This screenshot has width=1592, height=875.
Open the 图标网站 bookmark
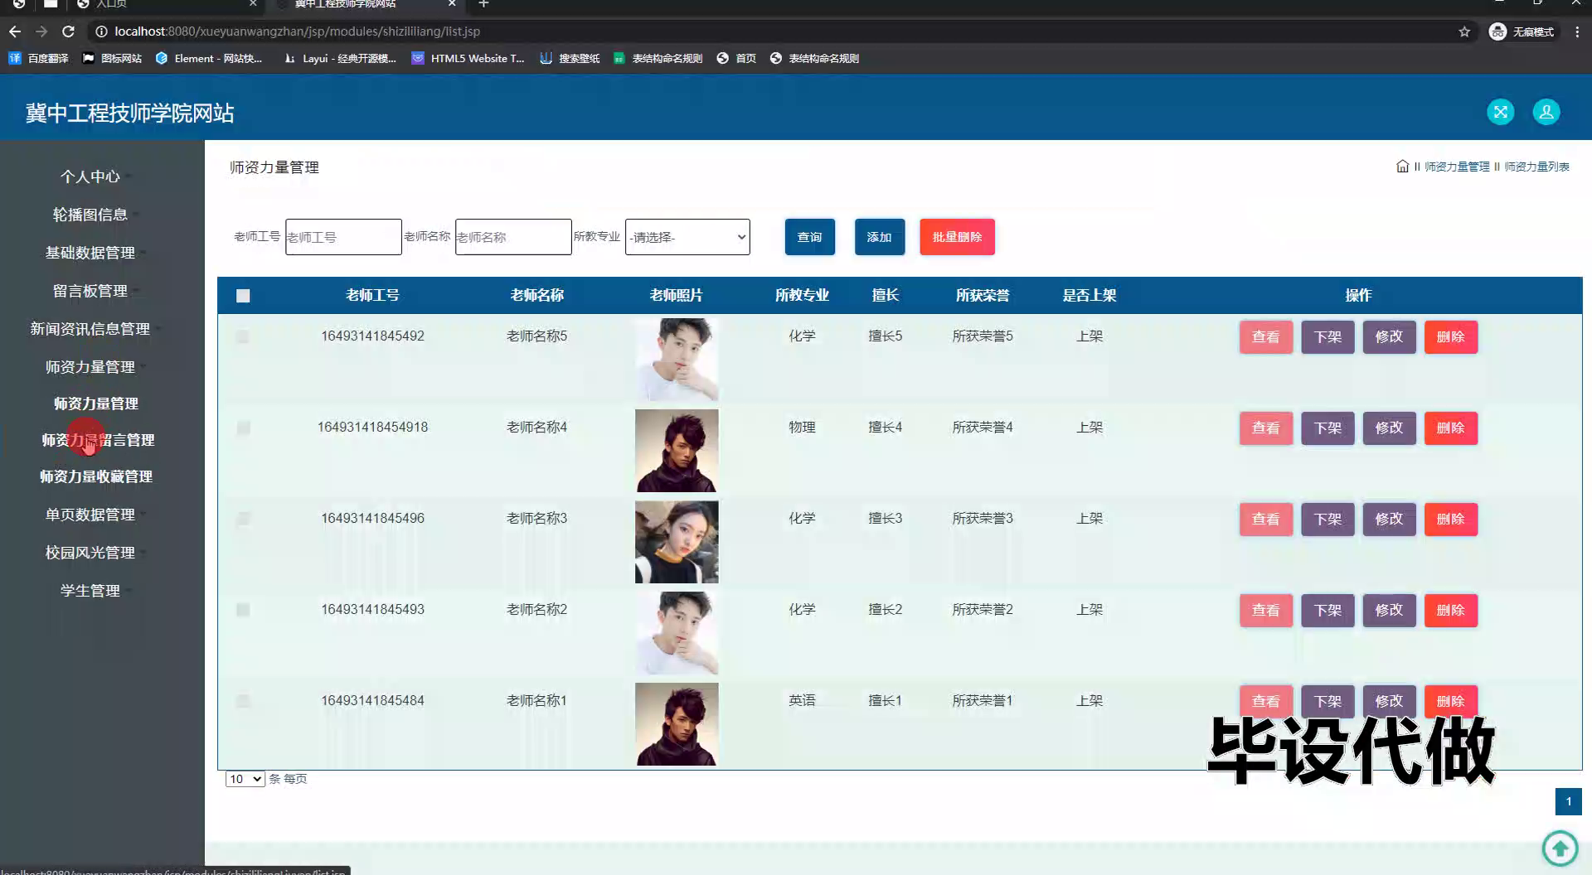(112, 58)
